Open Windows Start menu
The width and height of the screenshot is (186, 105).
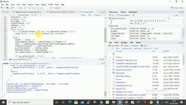click(x=3, y=102)
